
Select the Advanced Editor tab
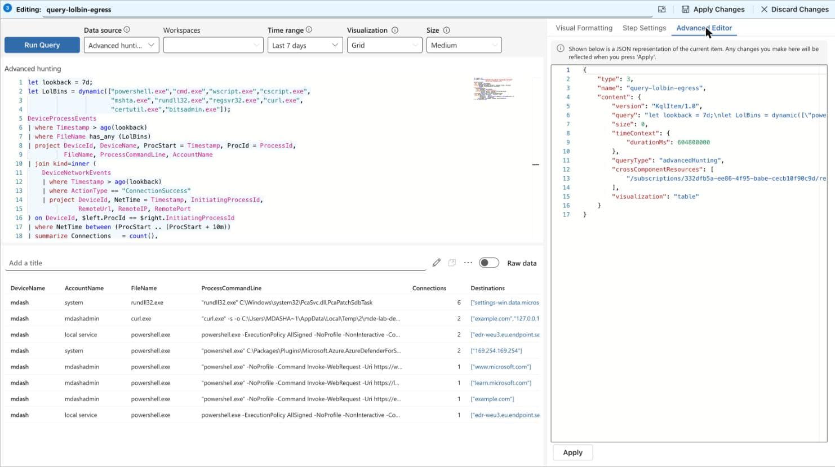704,28
